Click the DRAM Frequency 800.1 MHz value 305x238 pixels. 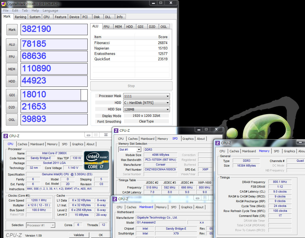[x=280, y=182]
